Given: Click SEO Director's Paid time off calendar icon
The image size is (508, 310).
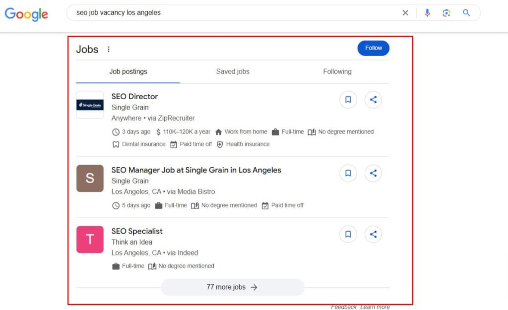Looking at the screenshot, I should point(174,144).
